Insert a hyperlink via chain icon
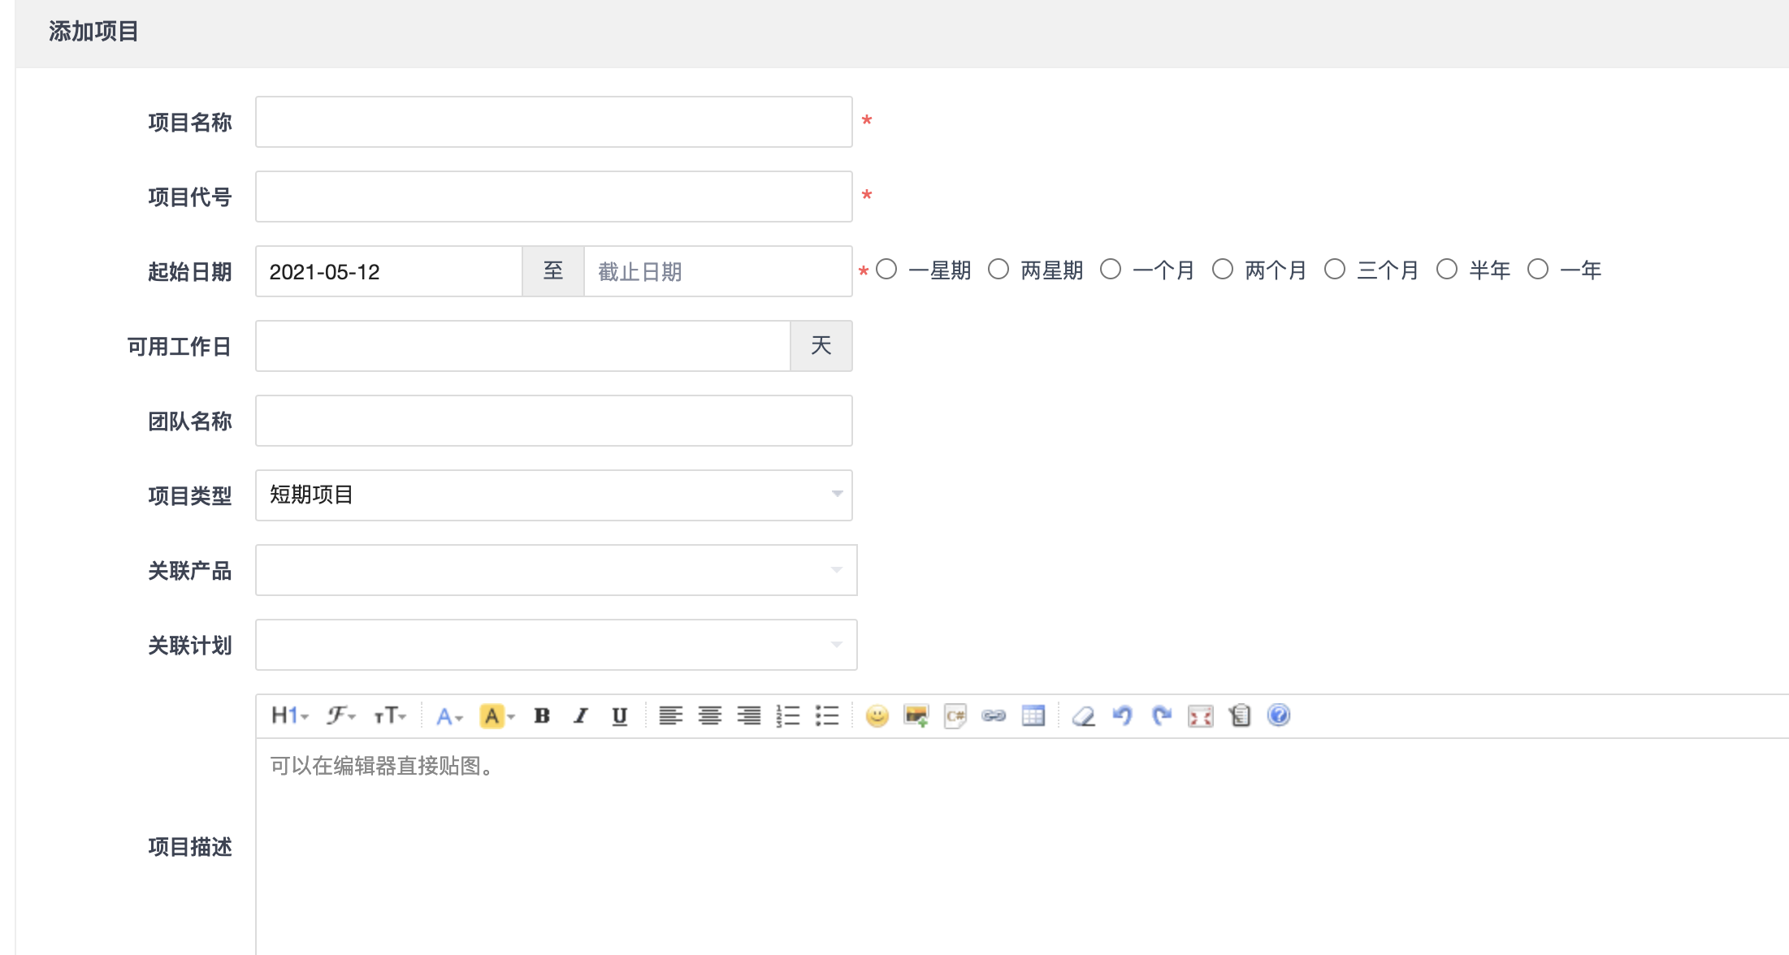Screen dimensions: 1789x955 994,715
